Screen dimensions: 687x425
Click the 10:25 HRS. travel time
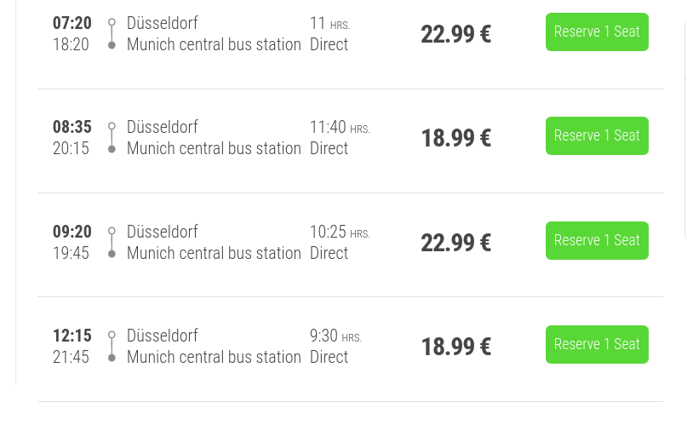coord(339,233)
